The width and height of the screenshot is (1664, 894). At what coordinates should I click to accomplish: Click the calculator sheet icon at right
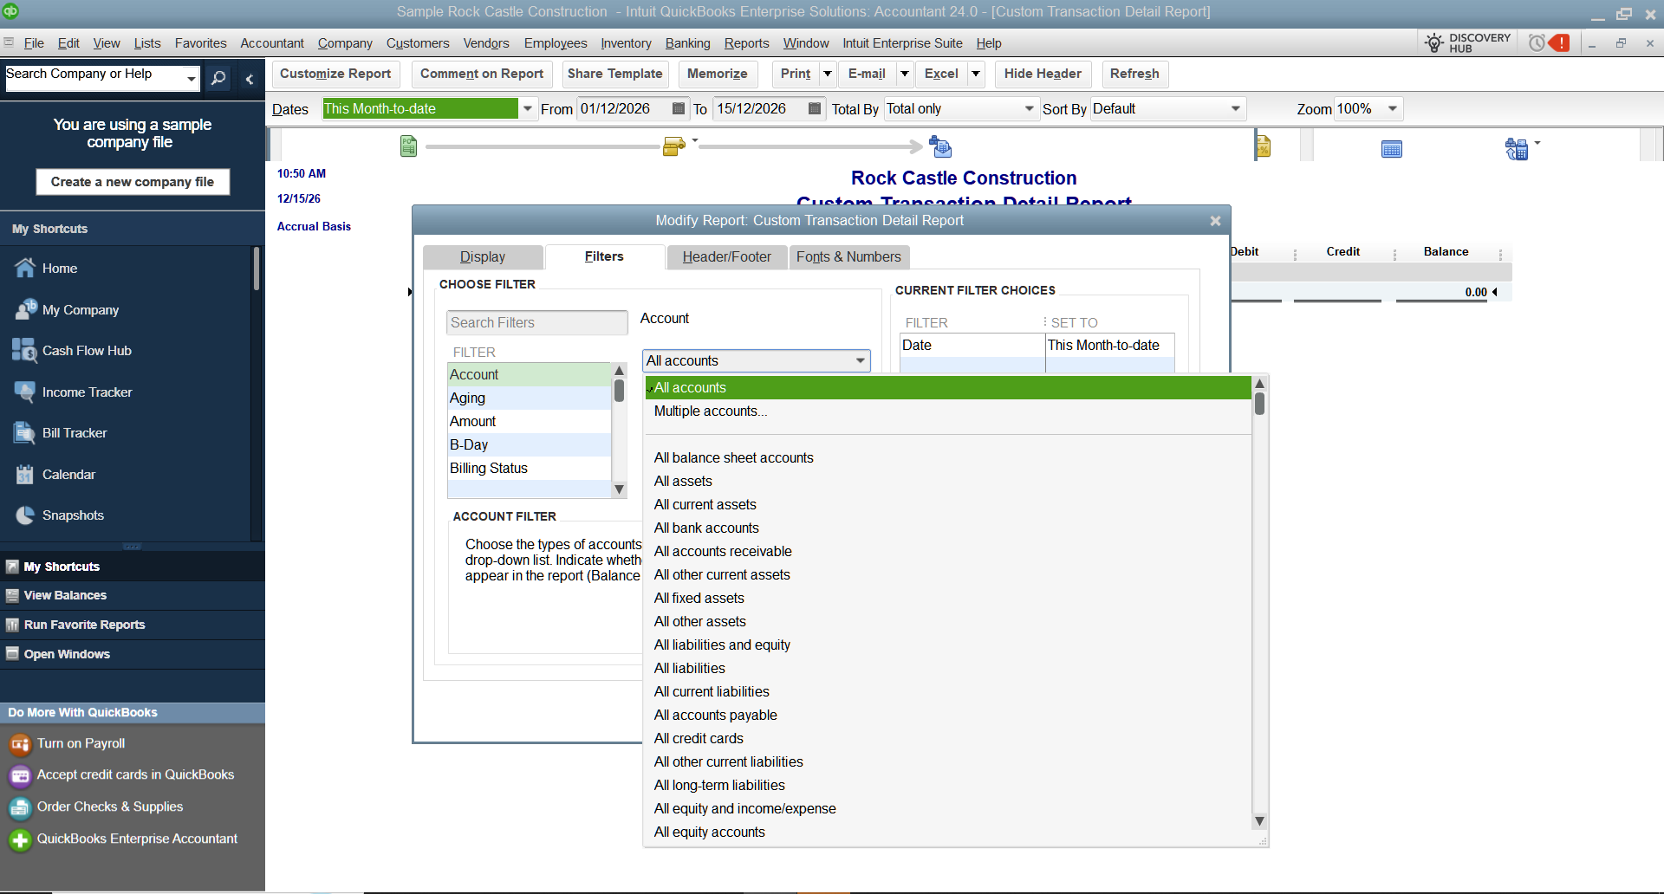1517,149
